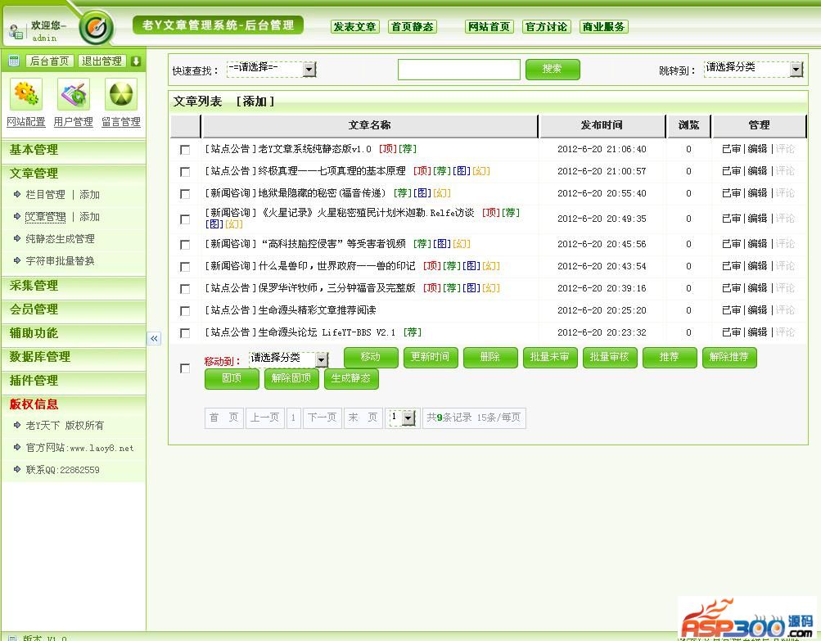Click the round green logo icon in header

point(97,29)
